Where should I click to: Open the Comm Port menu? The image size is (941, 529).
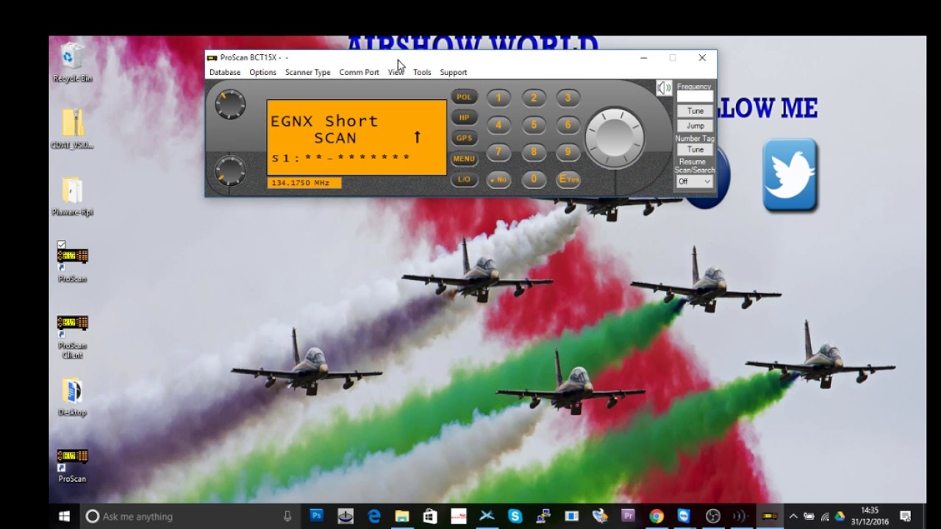click(x=359, y=72)
